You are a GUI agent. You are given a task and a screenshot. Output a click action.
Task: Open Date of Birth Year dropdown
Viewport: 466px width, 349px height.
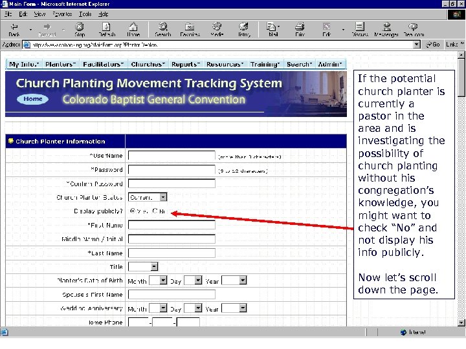point(234,280)
